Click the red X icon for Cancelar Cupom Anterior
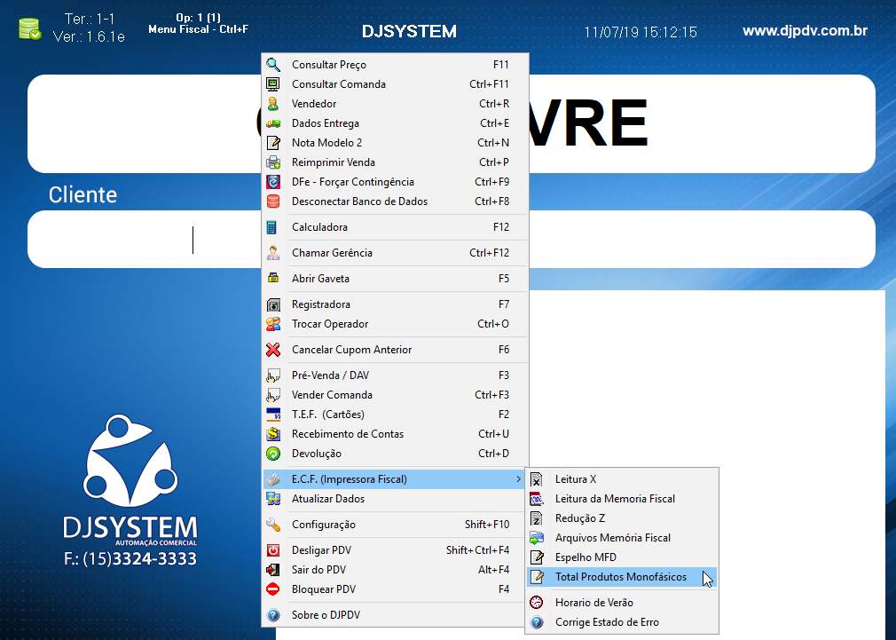The width and height of the screenshot is (896, 640). (273, 350)
